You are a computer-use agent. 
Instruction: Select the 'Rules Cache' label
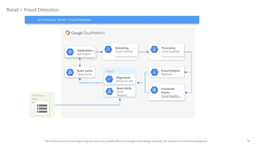point(85,71)
